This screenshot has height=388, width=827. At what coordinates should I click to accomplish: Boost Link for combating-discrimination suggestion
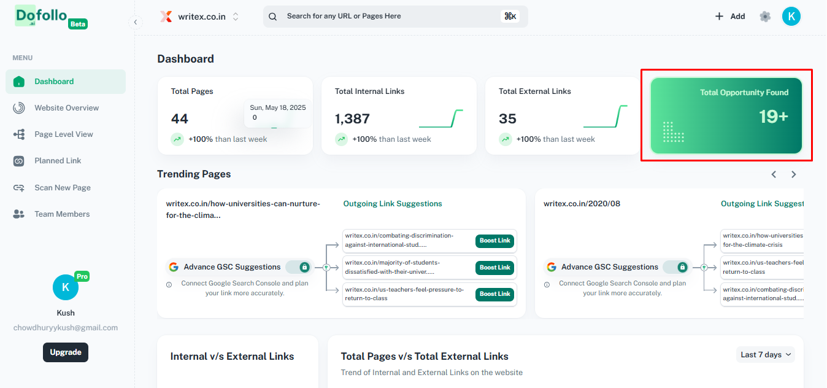[x=494, y=241]
